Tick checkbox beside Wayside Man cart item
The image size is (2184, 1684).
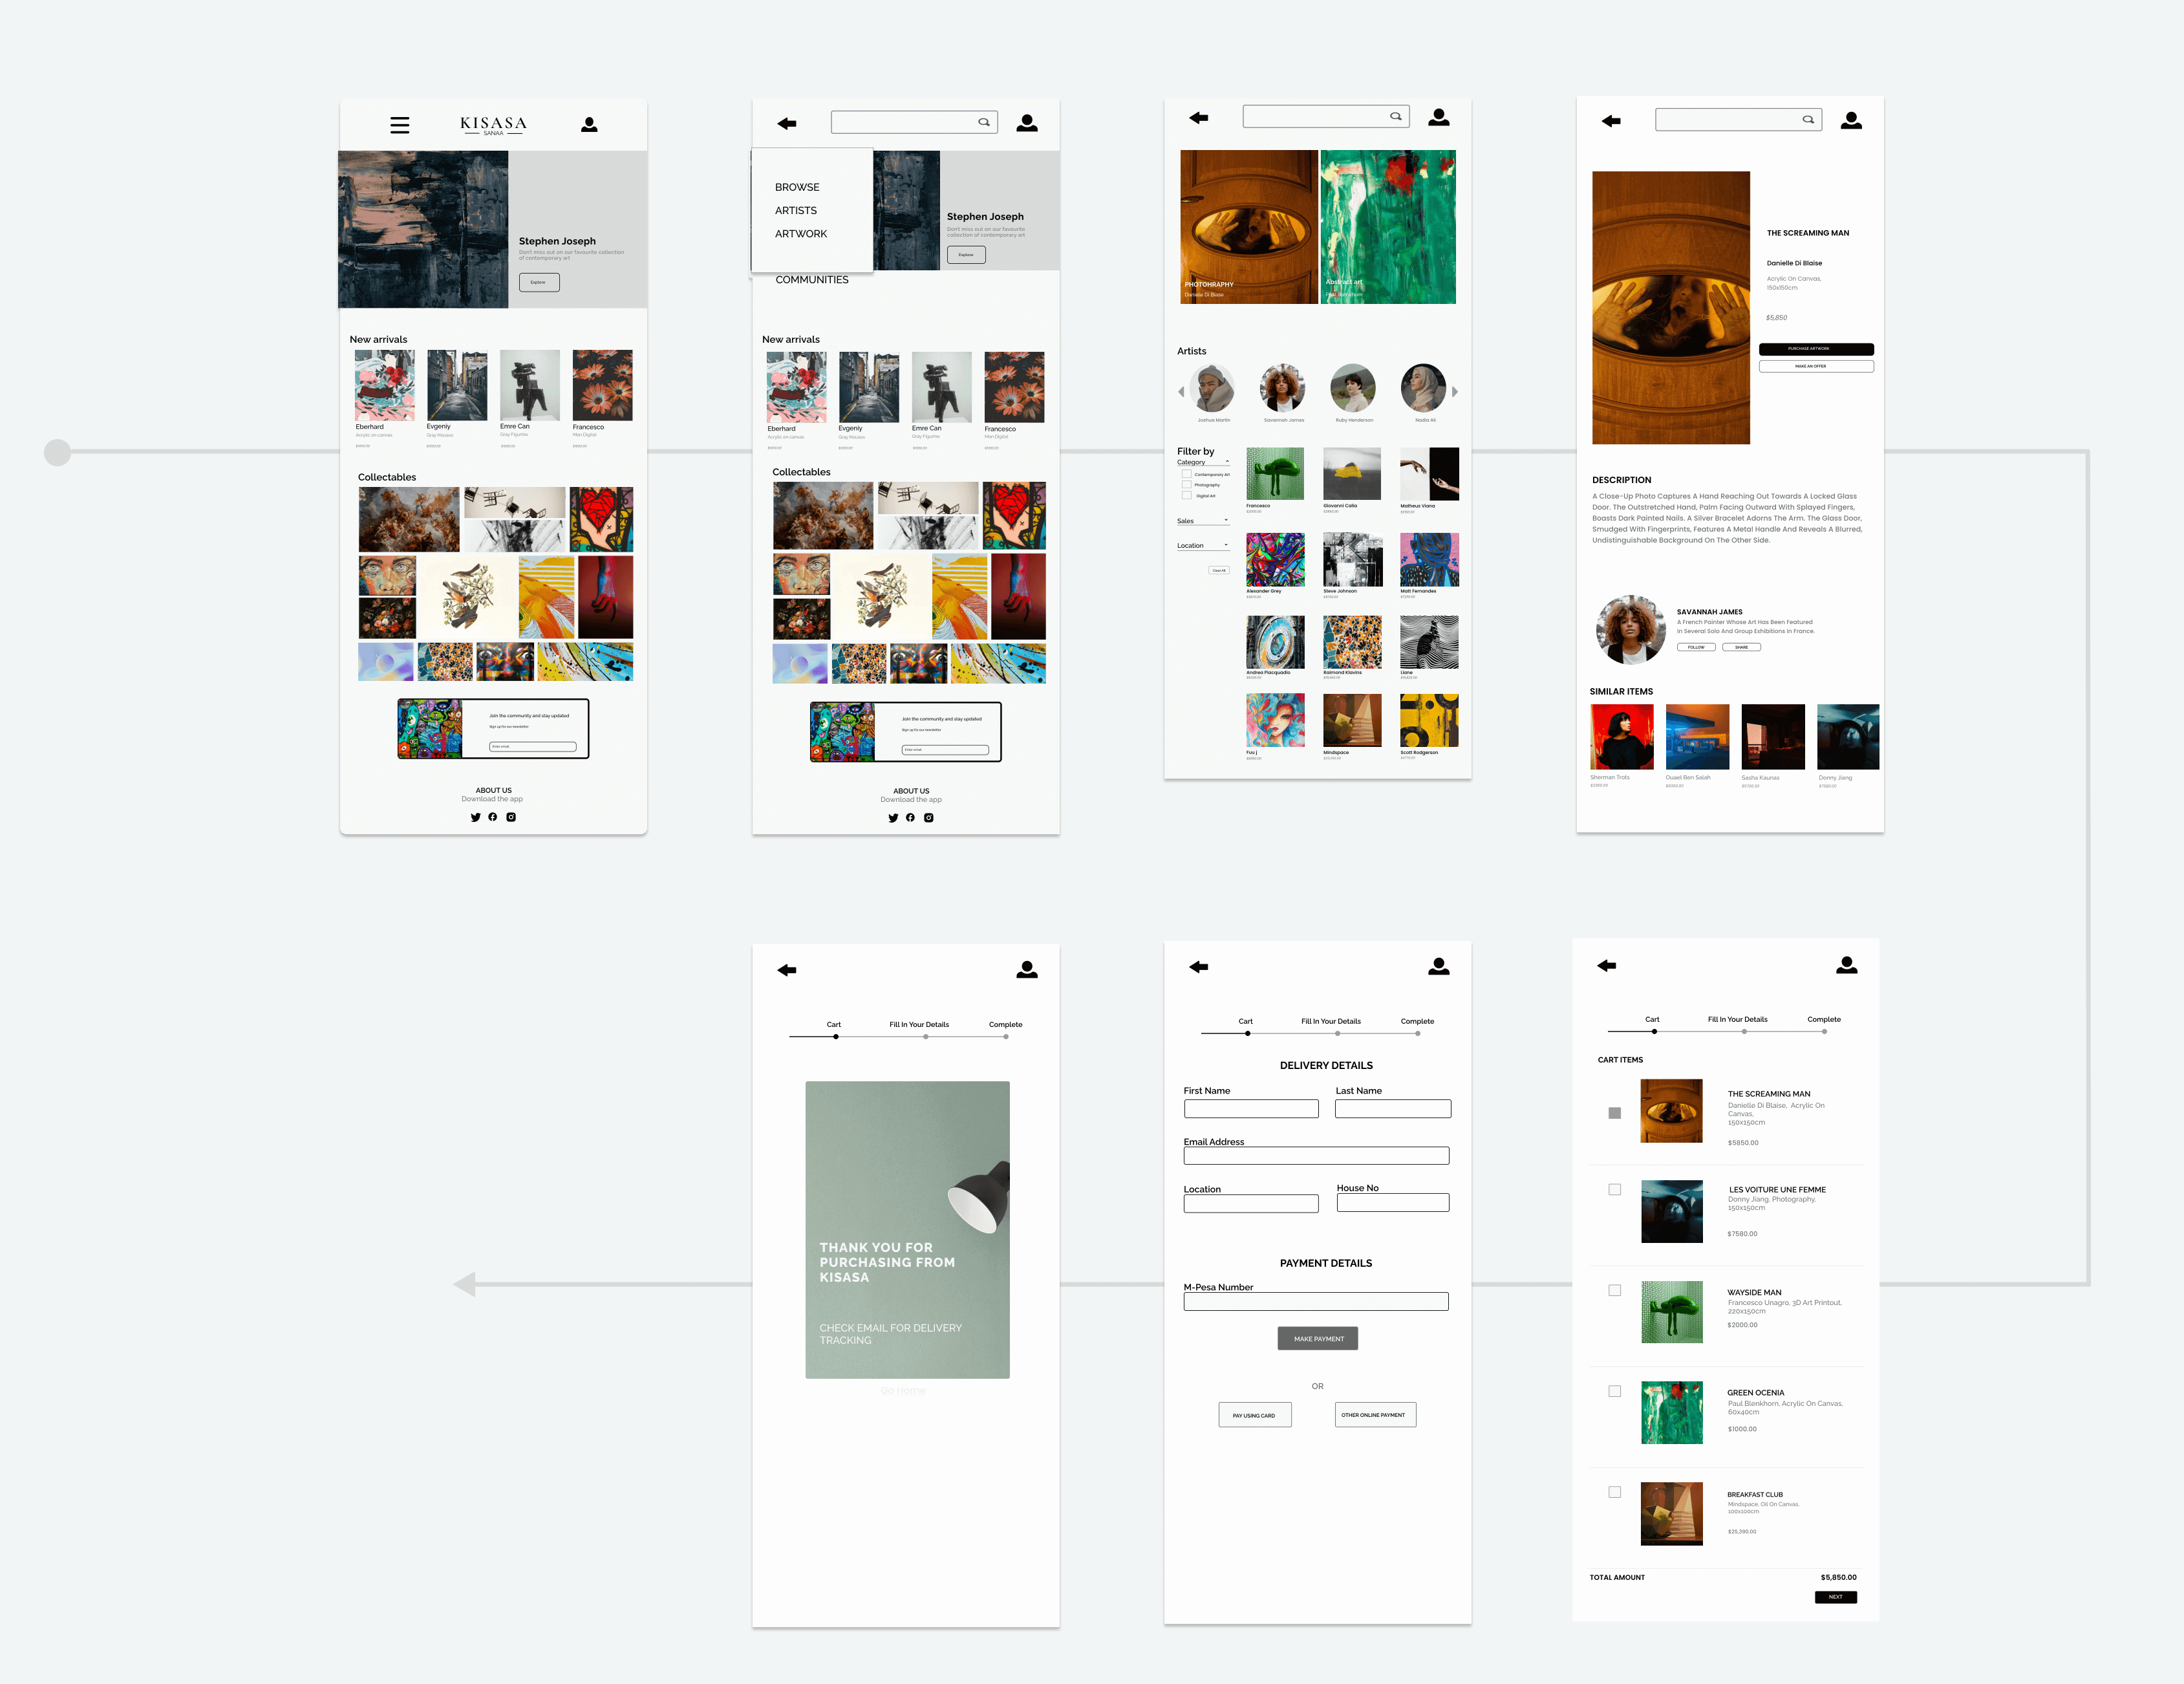pos(1614,1291)
